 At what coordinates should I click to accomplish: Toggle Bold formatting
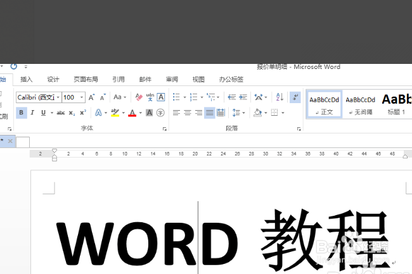22,113
